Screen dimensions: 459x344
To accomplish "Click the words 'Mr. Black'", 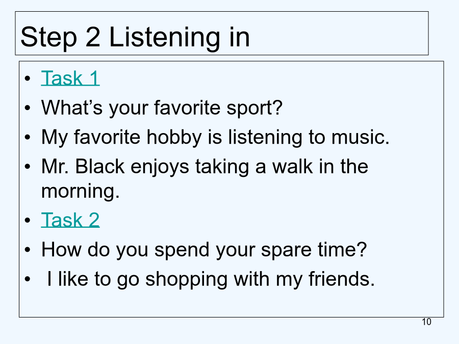I will click(83, 167).
